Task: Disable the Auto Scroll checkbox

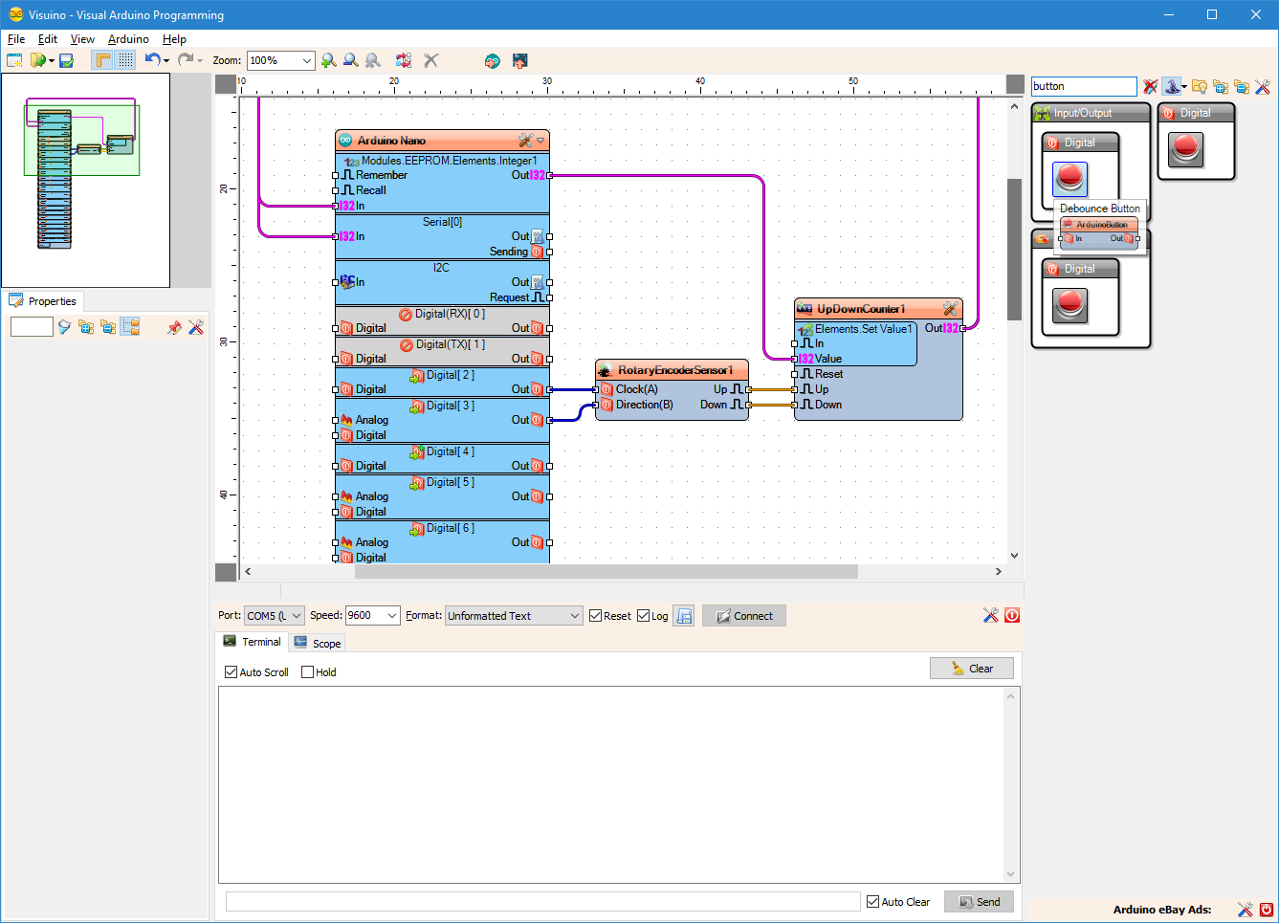Action: coord(231,671)
